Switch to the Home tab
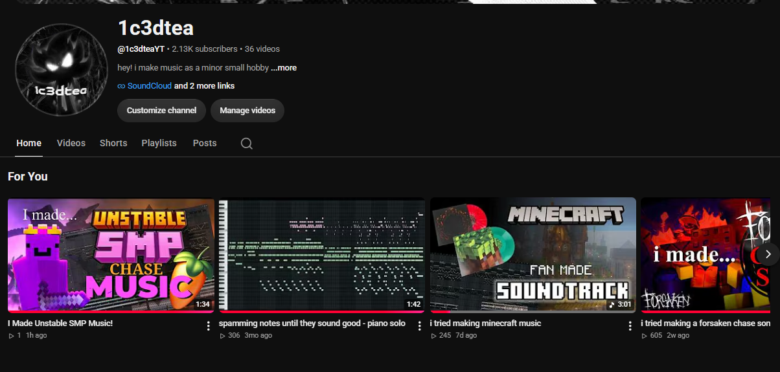This screenshot has width=780, height=372. (x=29, y=143)
